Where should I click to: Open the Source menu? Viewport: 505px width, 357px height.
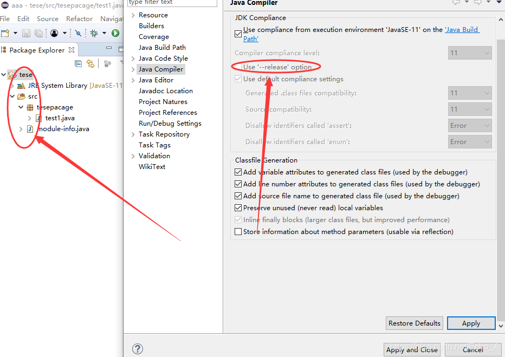[47, 18]
